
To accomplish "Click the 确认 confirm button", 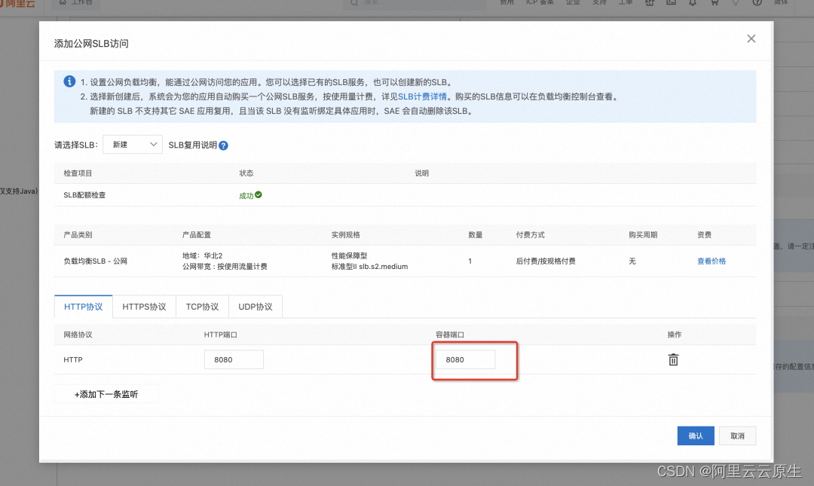I will (x=696, y=436).
